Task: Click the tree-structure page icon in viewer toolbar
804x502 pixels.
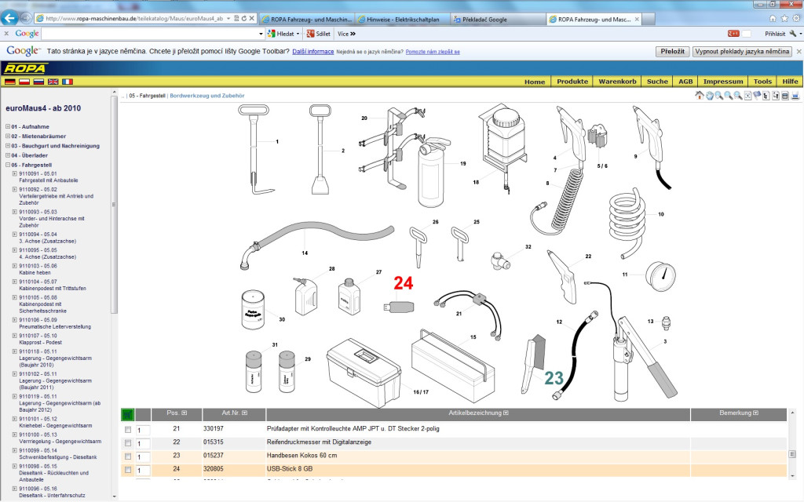Action: click(x=766, y=96)
